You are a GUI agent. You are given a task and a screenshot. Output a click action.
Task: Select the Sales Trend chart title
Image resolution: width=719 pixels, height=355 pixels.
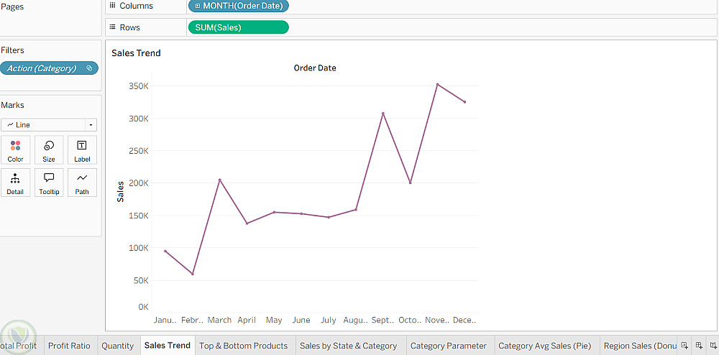[x=136, y=53]
